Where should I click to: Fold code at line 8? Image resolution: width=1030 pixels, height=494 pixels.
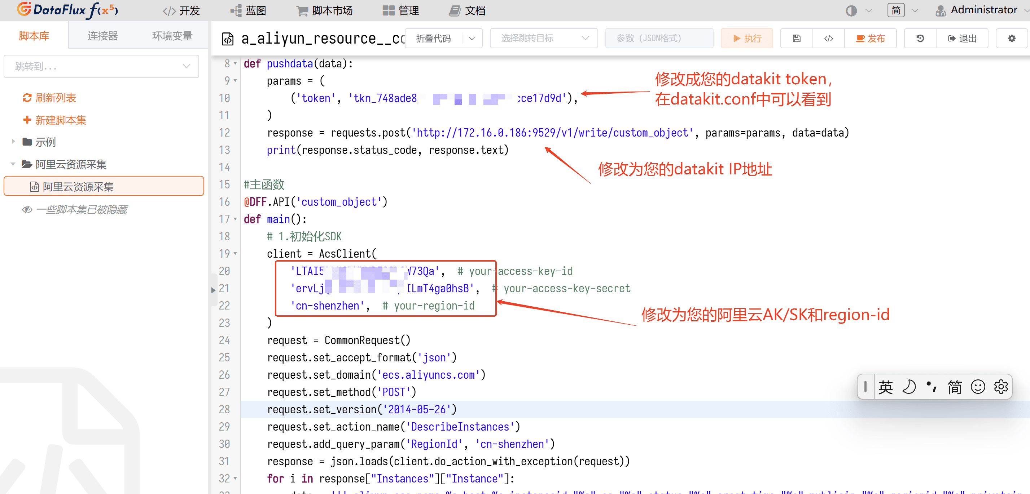pyautogui.click(x=235, y=63)
